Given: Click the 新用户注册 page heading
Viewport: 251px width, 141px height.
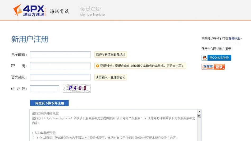Looking at the screenshot, I should coord(30,39).
